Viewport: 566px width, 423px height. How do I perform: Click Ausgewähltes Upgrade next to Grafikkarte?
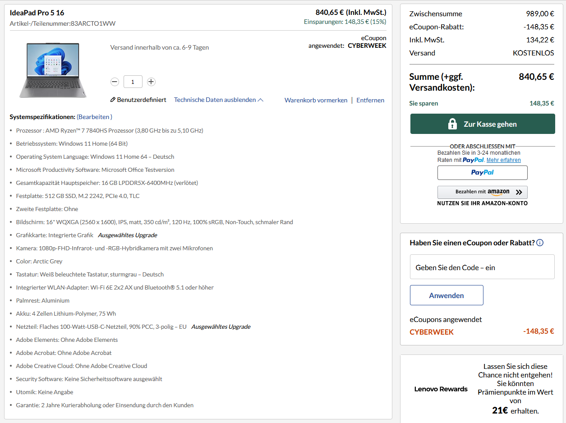pyautogui.click(x=128, y=235)
